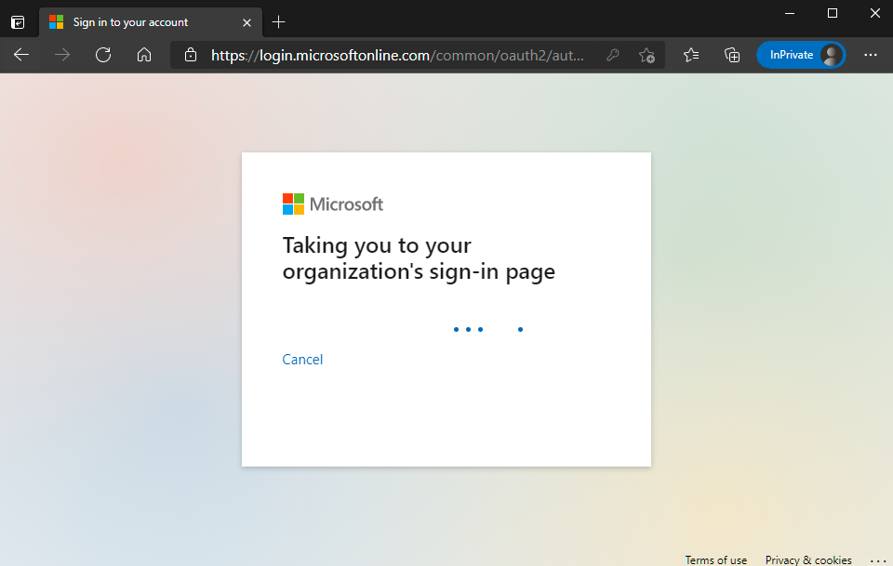893x566 pixels.
Task: Open browser Settings and more menu
Action: [871, 56]
